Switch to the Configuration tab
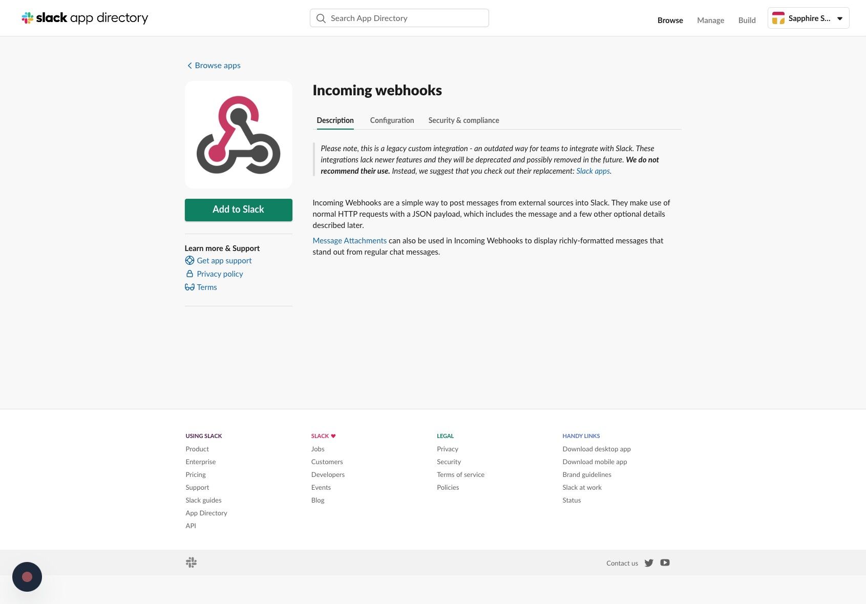 pyautogui.click(x=392, y=120)
